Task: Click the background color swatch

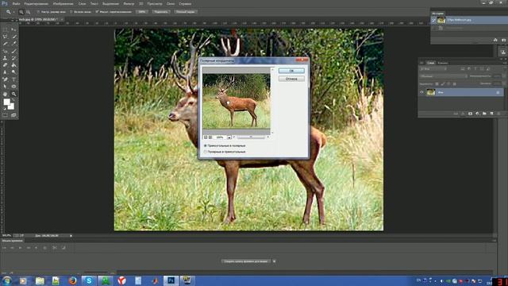Action: pos(12,106)
